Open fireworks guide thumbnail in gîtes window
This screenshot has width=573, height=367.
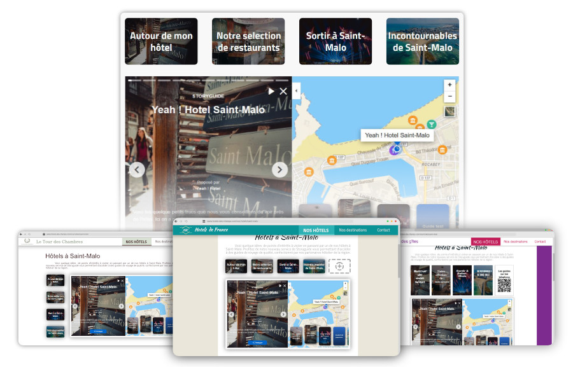[x=462, y=280]
